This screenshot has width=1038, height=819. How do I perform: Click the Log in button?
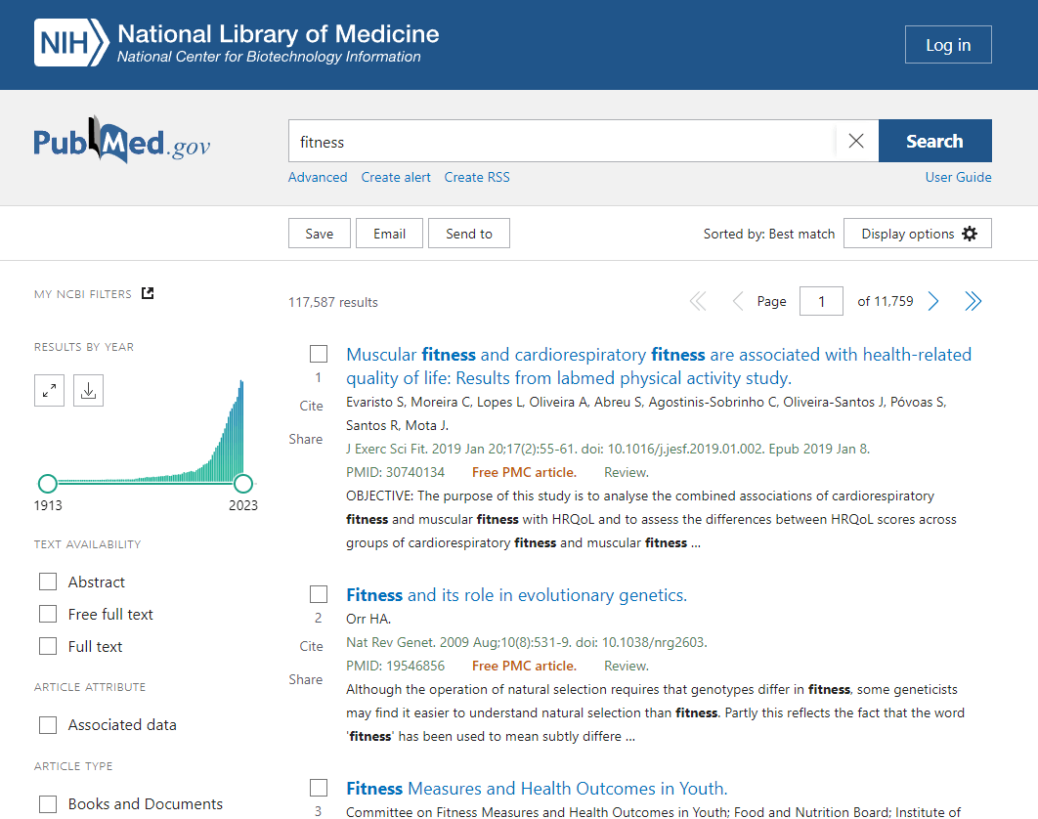948,45
